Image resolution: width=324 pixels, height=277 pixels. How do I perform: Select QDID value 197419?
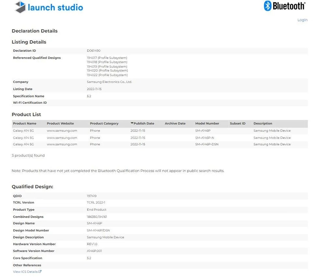[91, 196]
